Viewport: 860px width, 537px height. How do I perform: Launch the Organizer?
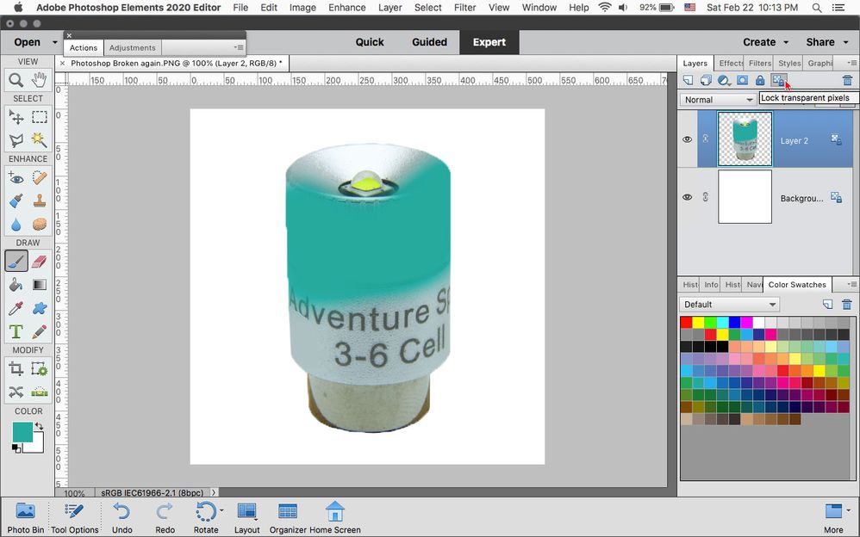288,518
